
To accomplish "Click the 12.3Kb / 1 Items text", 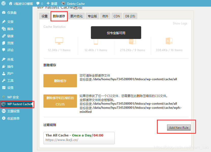I will pyautogui.click(x=59, y=50).
